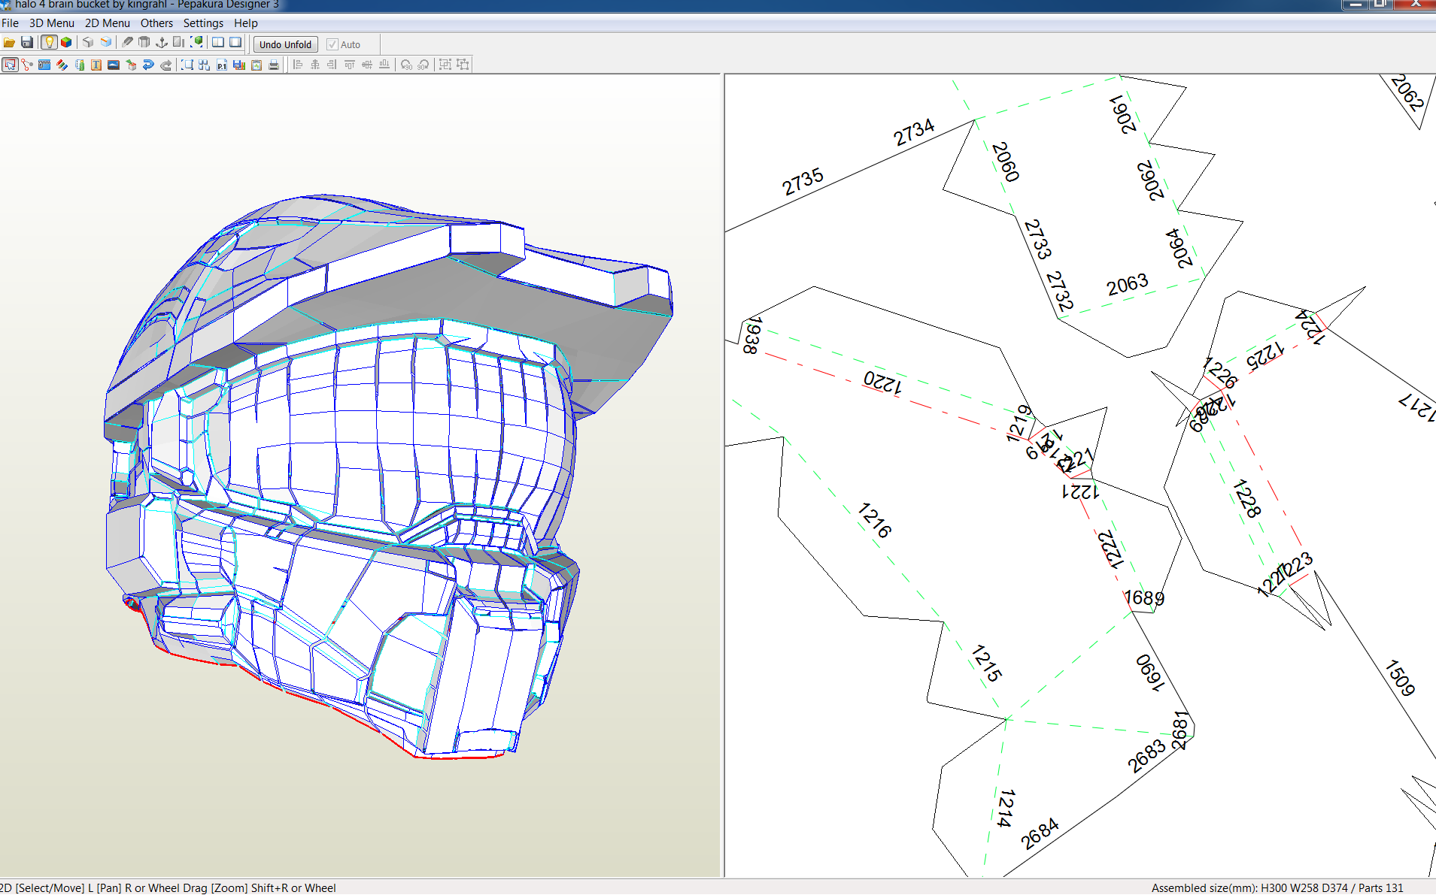Open the 3D Menu
The width and height of the screenshot is (1436, 895).
[52, 23]
